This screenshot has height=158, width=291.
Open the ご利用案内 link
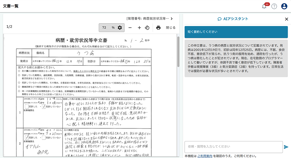(x=205, y=156)
